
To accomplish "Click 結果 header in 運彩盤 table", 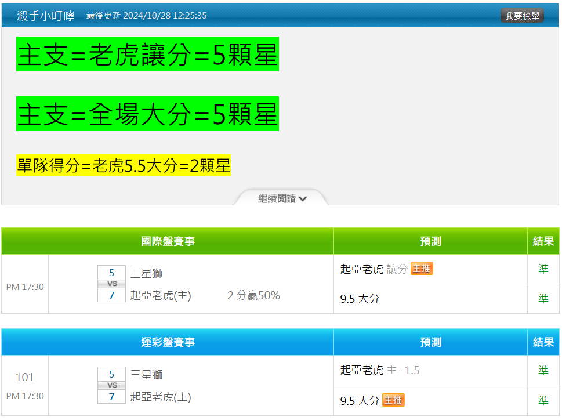I will pyautogui.click(x=543, y=342).
